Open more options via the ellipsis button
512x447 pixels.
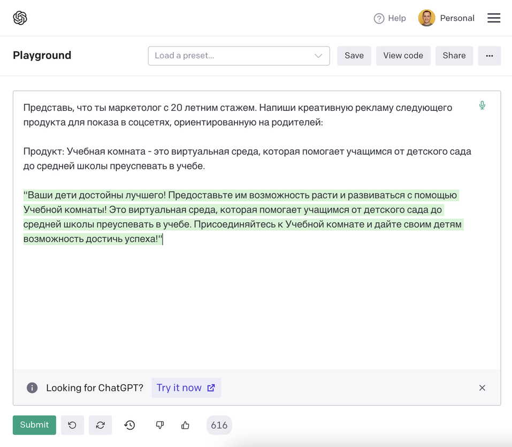489,56
